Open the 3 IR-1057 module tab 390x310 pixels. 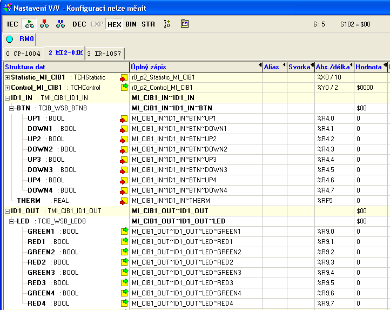[x=104, y=54]
